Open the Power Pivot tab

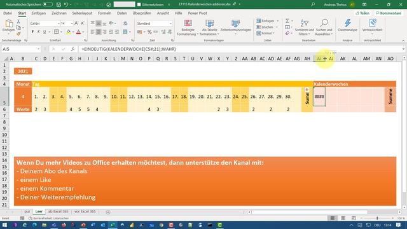pyautogui.click(x=198, y=13)
